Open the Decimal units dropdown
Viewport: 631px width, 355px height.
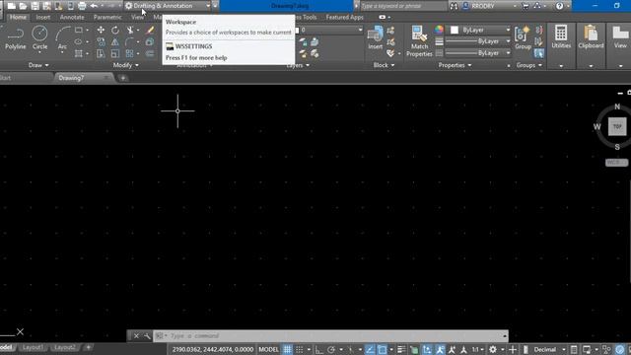coord(549,349)
